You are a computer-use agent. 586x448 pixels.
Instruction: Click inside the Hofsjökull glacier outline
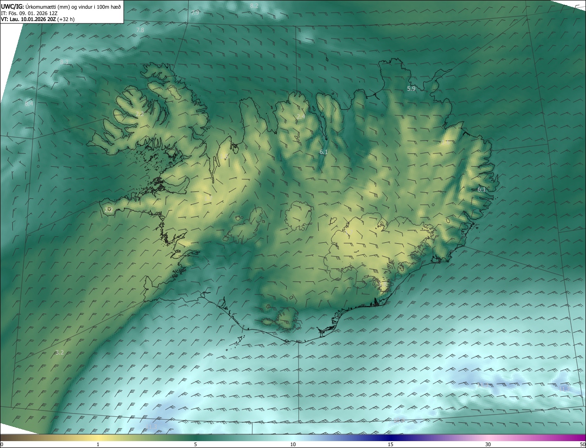tap(299, 215)
